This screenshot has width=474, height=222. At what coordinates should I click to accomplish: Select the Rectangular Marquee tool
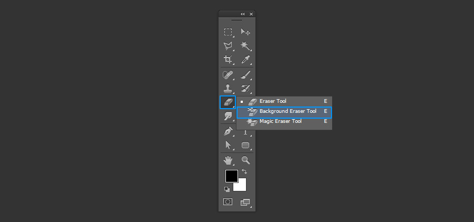click(x=228, y=32)
